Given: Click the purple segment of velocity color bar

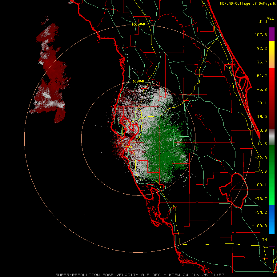Looking at the screenshot, I should pyautogui.click(x=272, y=34).
